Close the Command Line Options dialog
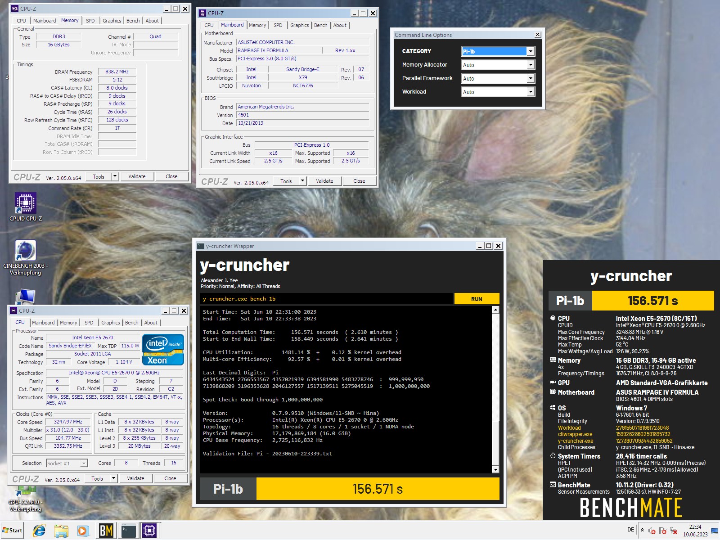 (537, 35)
